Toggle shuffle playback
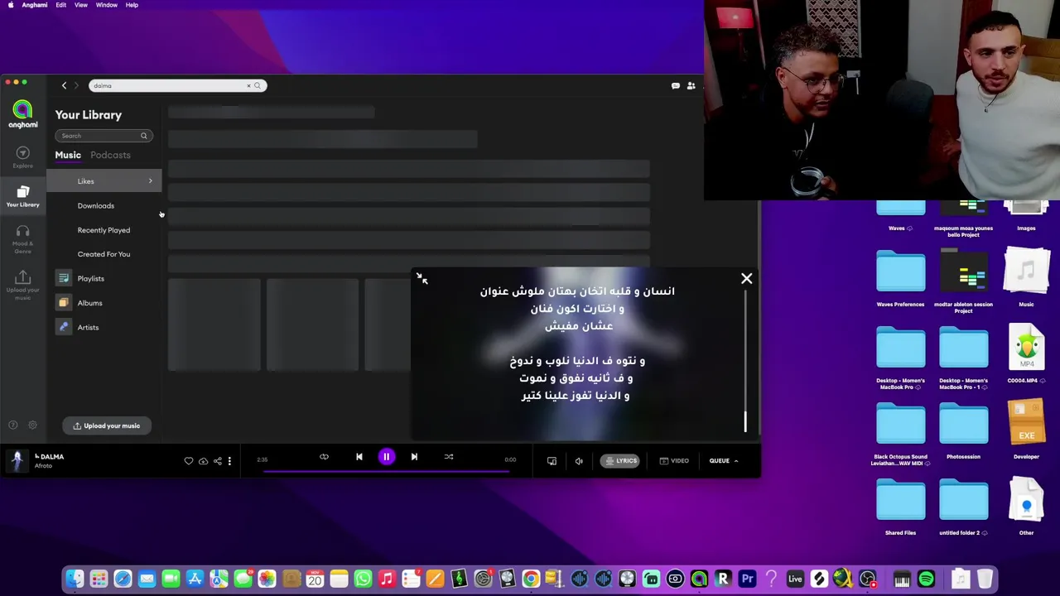The width and height of the screenshot is (1060, 596). (448, 457)
